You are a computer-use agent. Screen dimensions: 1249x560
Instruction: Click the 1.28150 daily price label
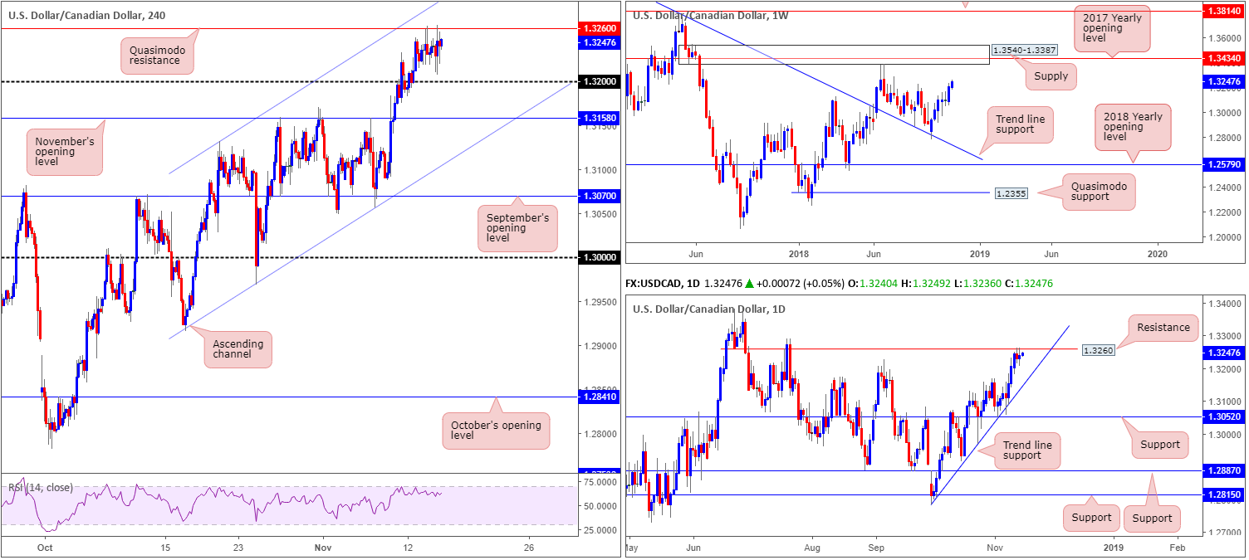pyautogui.click(x=1225, y=494)
